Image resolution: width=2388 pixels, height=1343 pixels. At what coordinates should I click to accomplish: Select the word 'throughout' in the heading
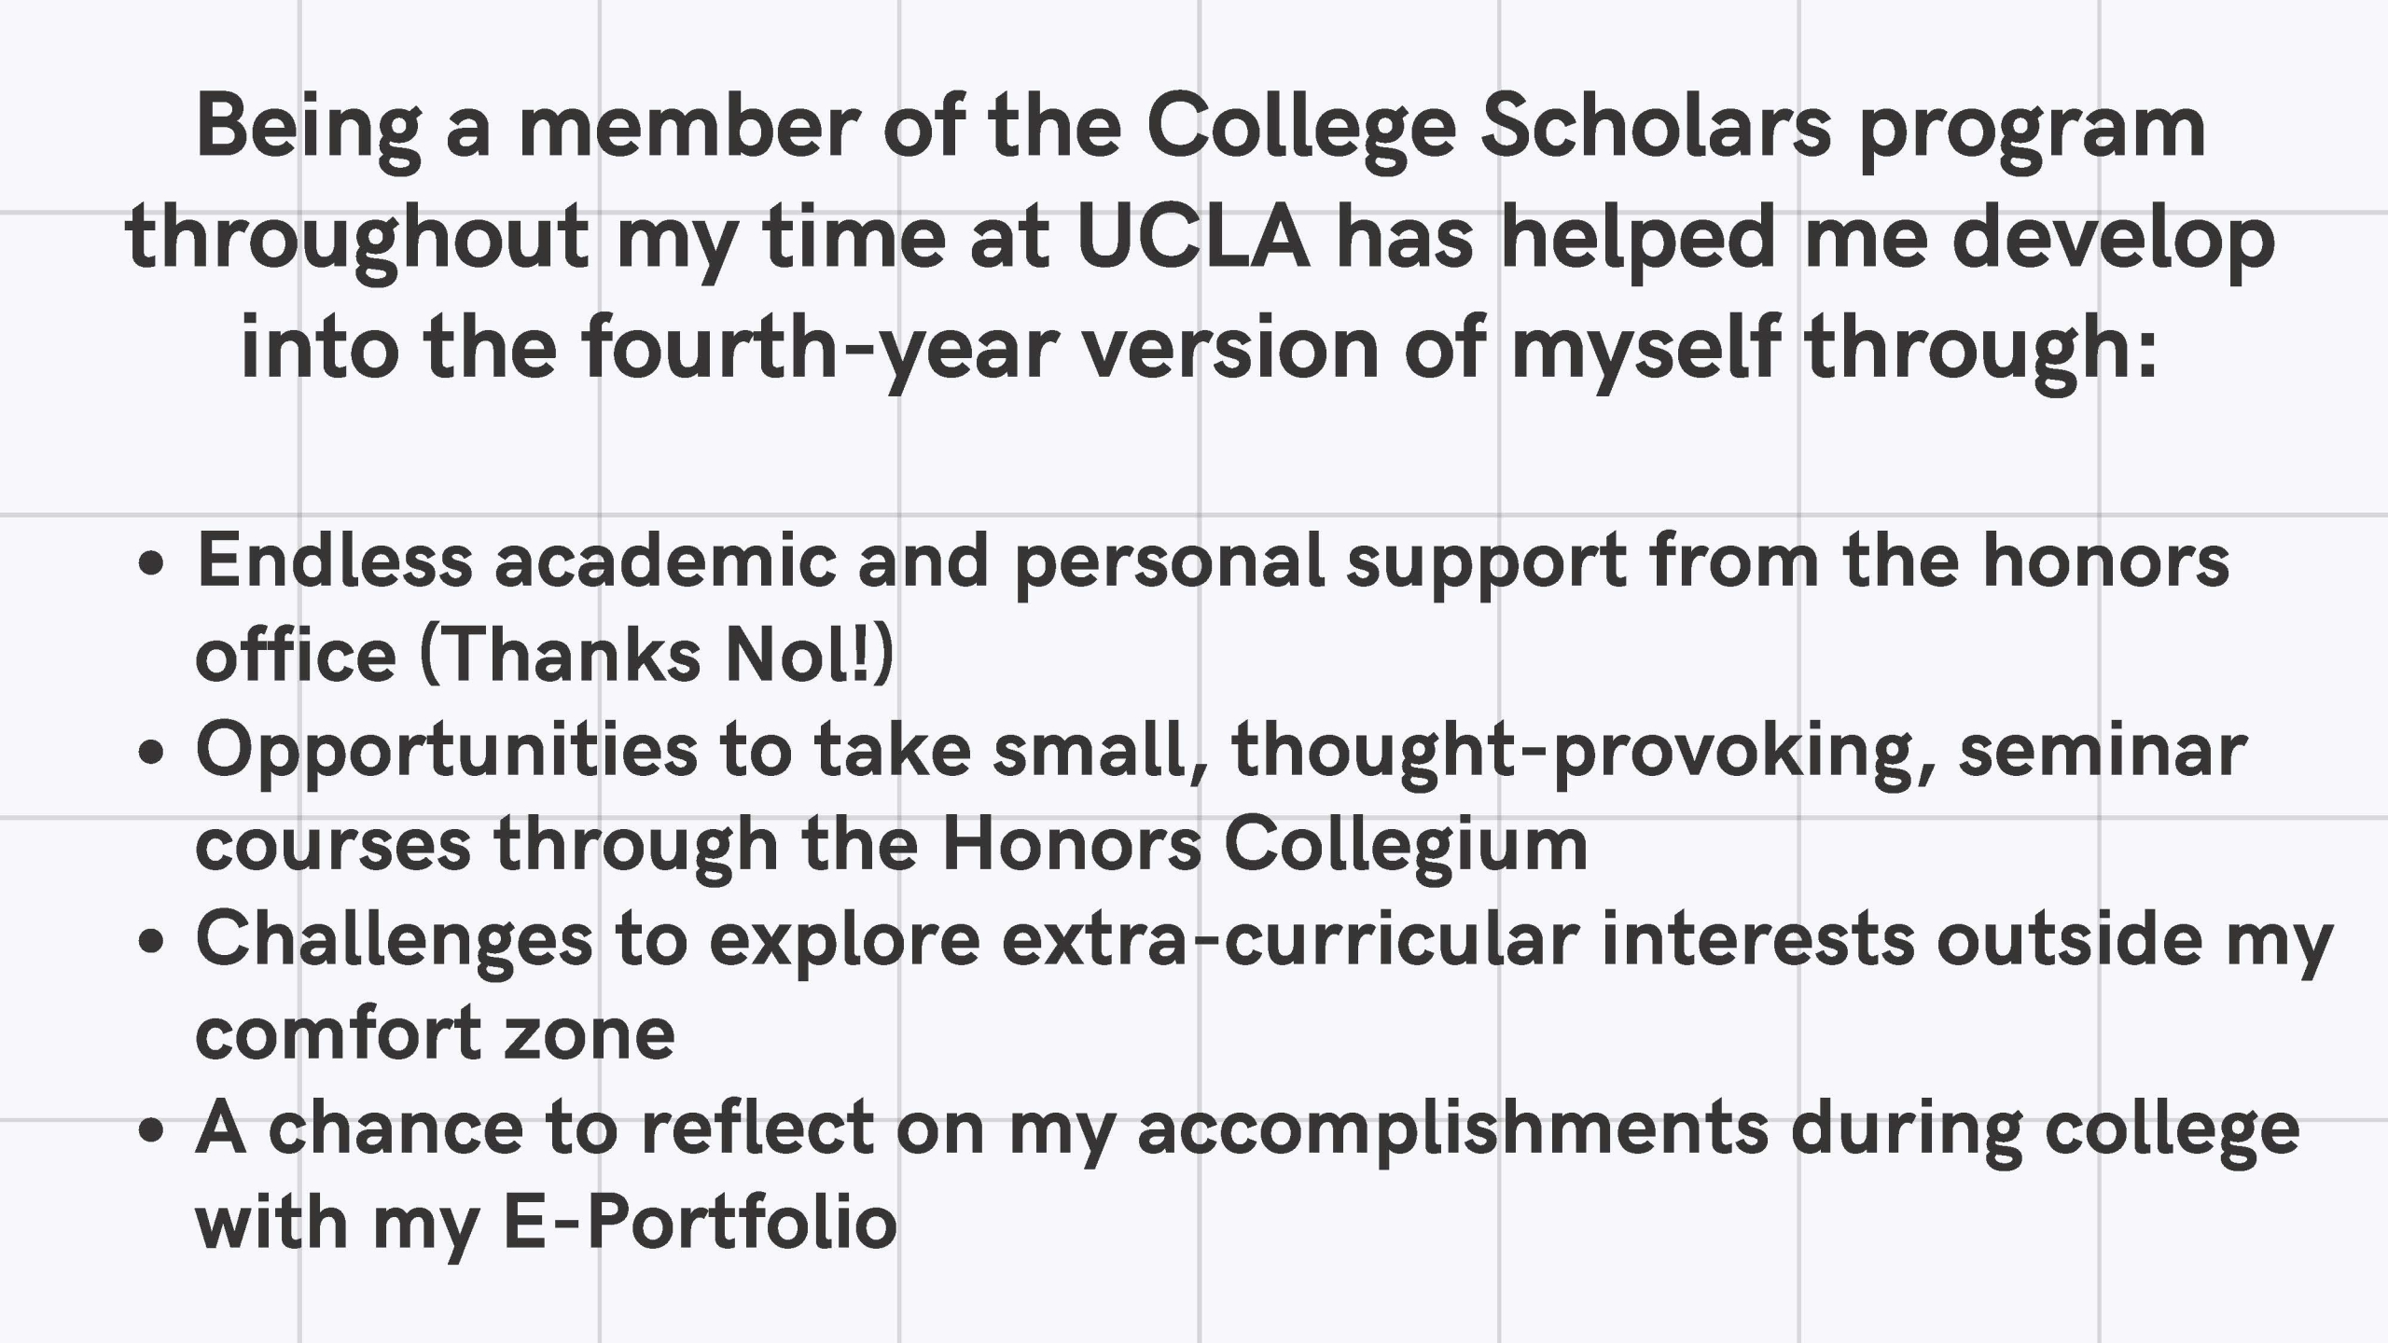tap(358, 242)
